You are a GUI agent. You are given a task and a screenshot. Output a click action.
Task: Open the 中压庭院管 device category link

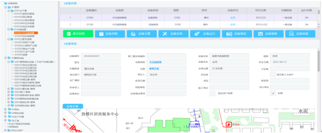pyautogui.click(x=155, y=62)
